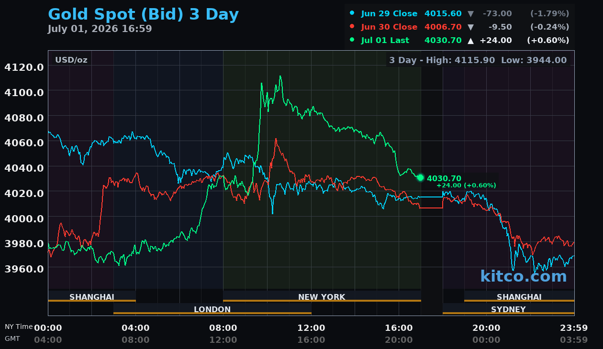Click the up arrow beside 4030.70

[470, 41]
